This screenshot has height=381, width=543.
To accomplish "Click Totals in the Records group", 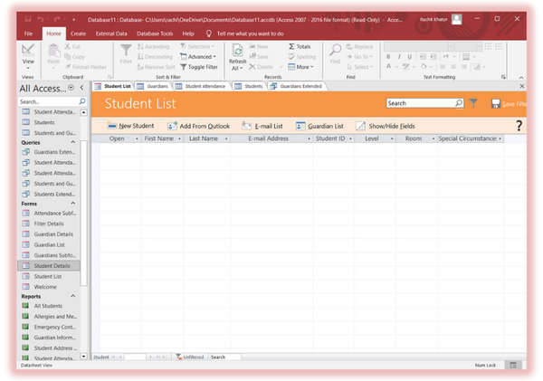I will [x=300, y=46].
